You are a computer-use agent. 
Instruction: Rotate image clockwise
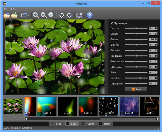click(69, 15)
